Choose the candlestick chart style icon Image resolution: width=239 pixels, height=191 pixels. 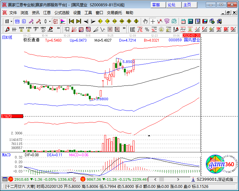[45, 21]
